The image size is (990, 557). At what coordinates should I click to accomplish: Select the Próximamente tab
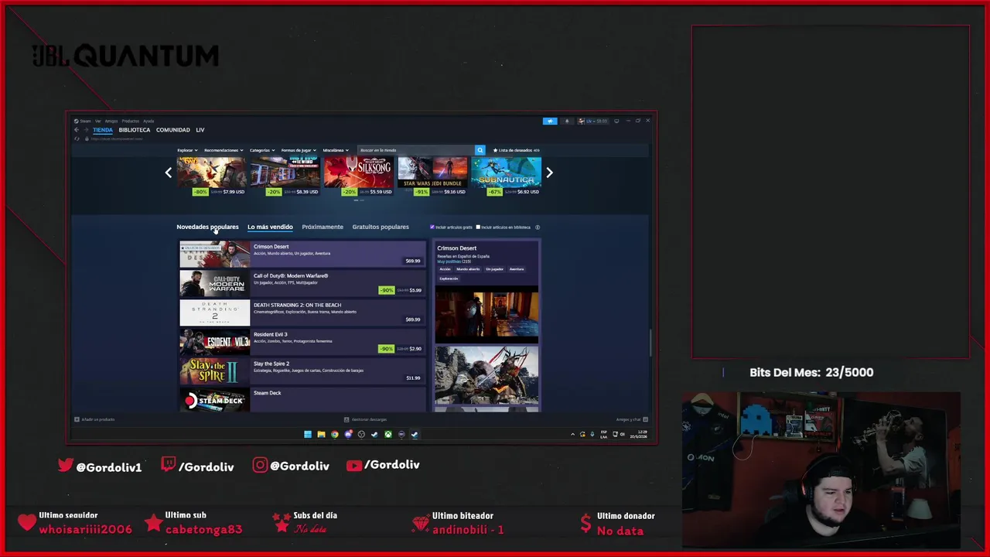pyautogui.click(x=323, y=227)
